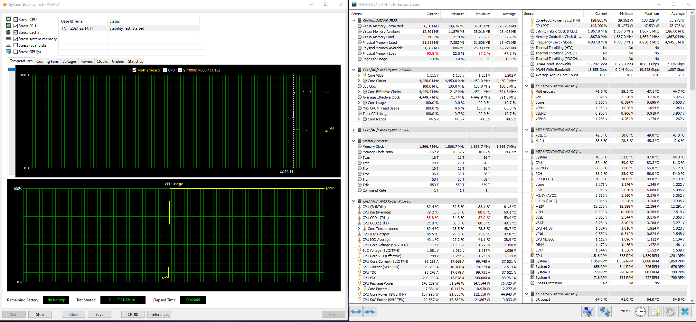This screenshot has height=322, width=696.
Task: Collapse the System: MSI MS-7B77 group
Action: pos(353,20)
